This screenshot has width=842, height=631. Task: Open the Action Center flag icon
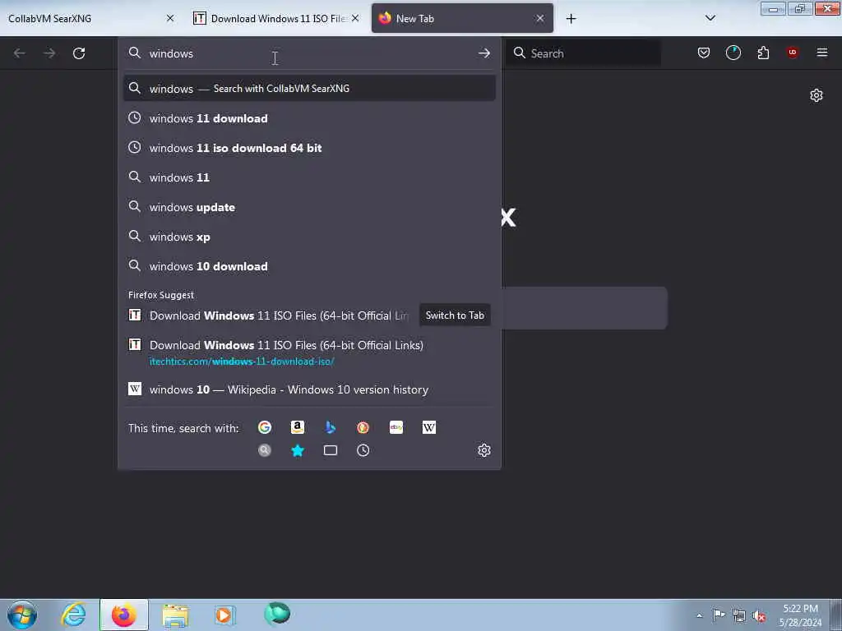[719, 615]
